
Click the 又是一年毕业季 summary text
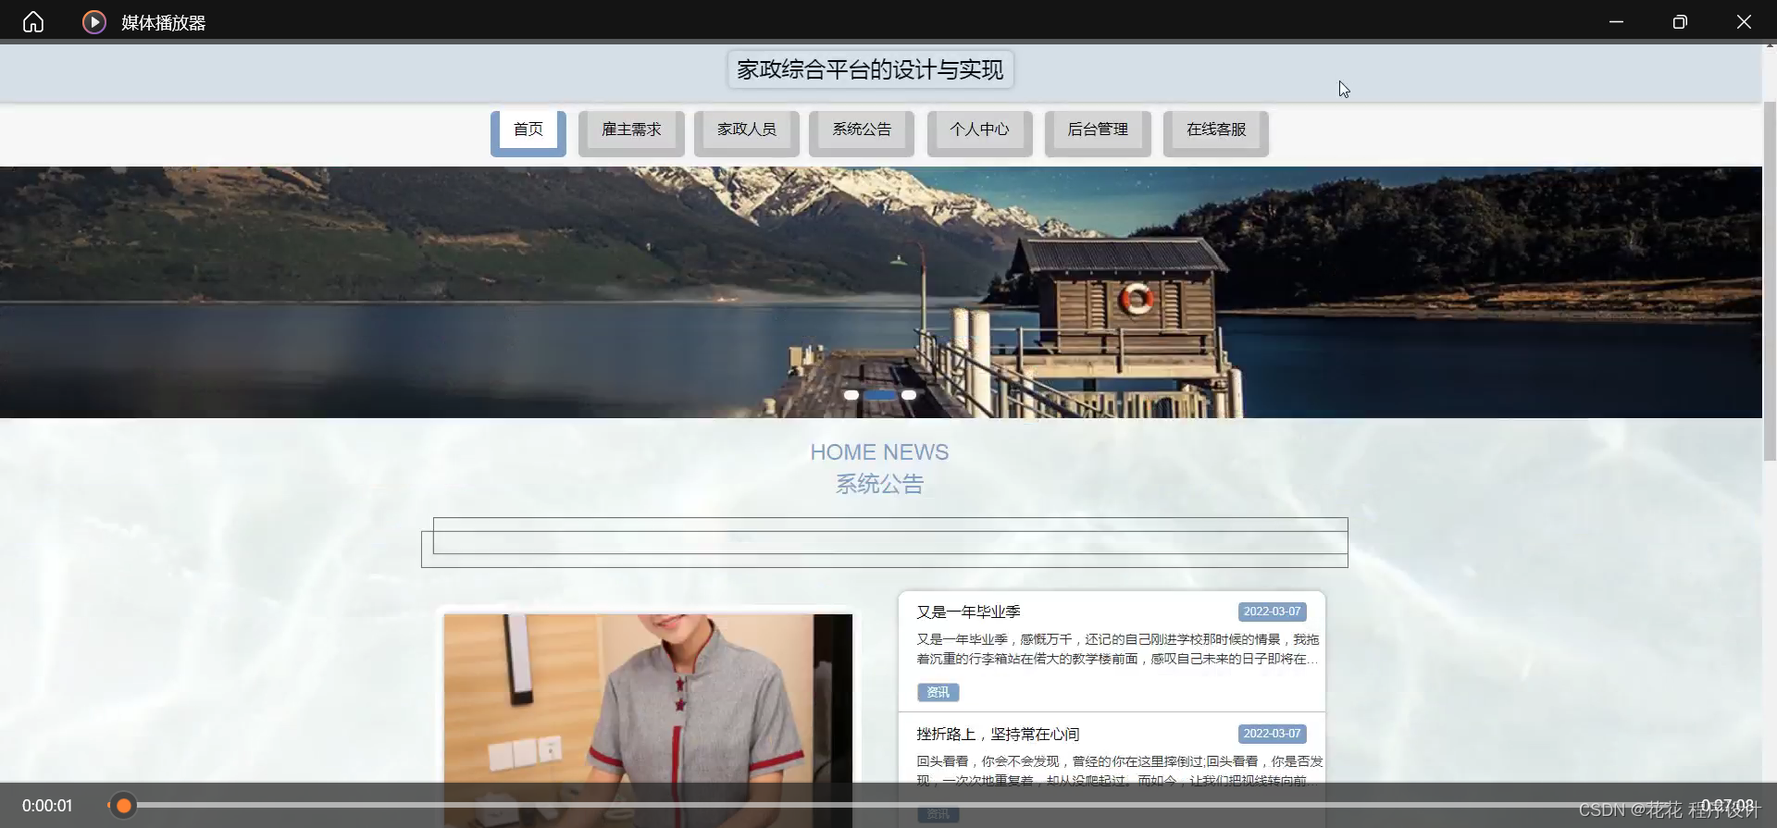tap(1118, 649)
